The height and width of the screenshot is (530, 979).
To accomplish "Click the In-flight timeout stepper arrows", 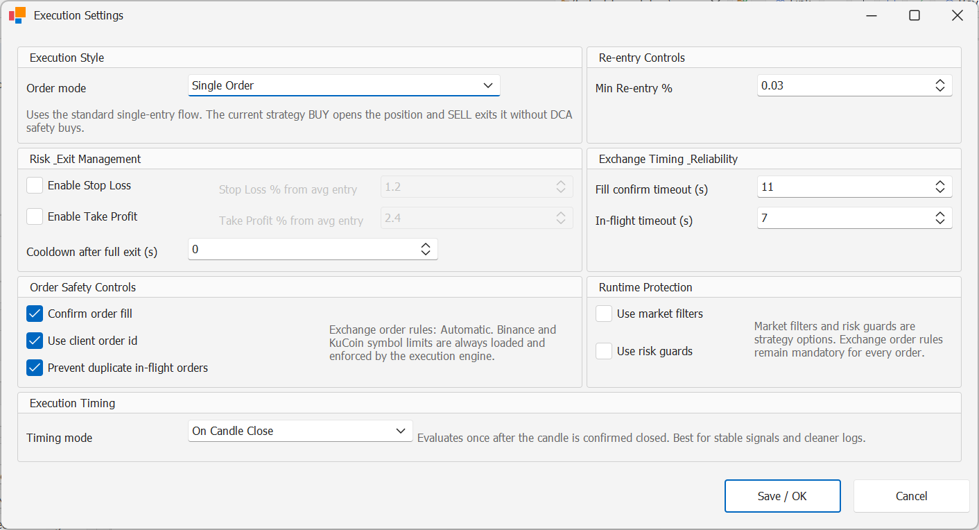I will tap(939, 218).
